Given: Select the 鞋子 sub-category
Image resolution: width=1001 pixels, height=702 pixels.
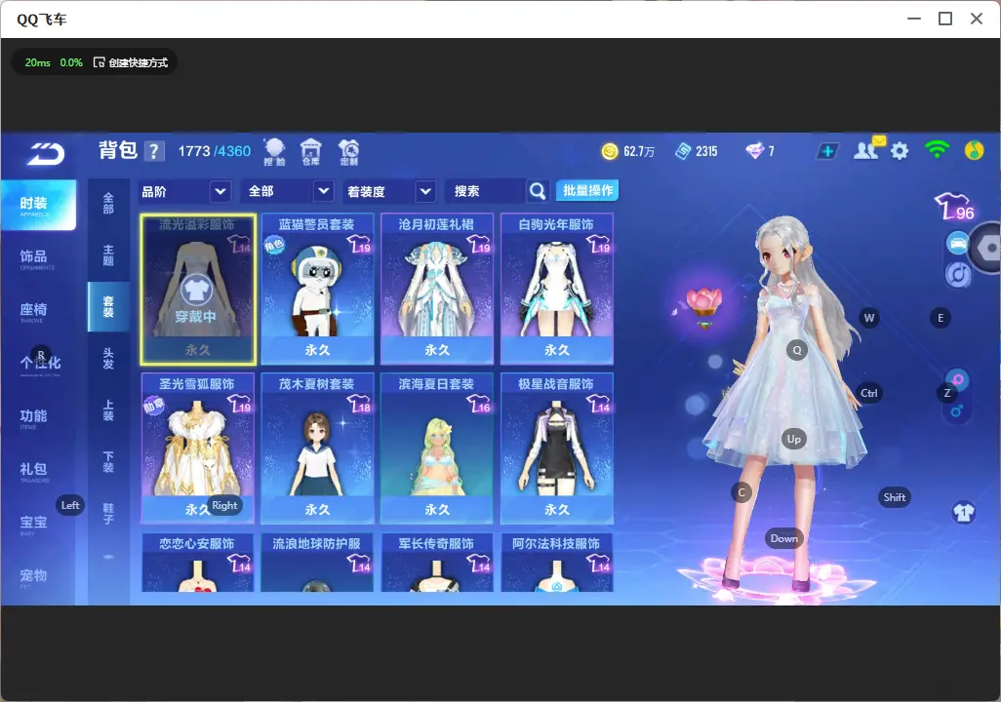Looking at the screenshot, I should [108, 513].
